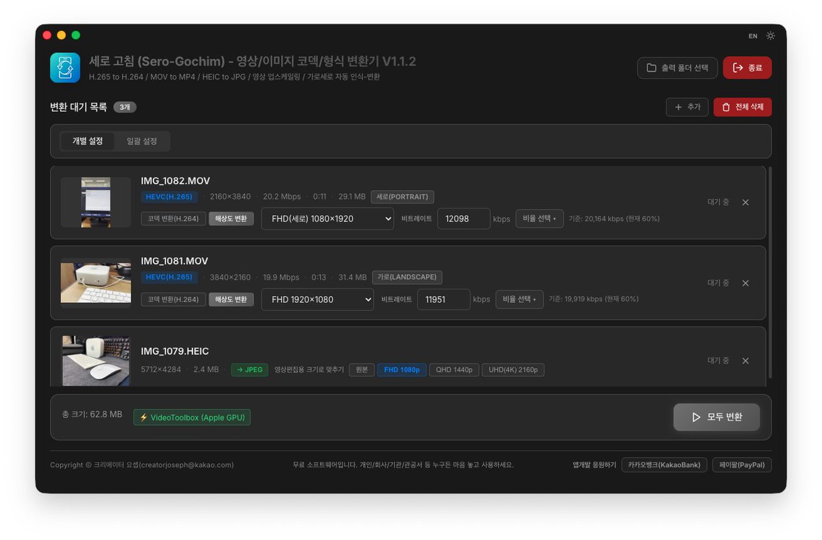The image size is (822, 540).
Task: Click the bitrate field showing 12098
Action: [464, 219]
